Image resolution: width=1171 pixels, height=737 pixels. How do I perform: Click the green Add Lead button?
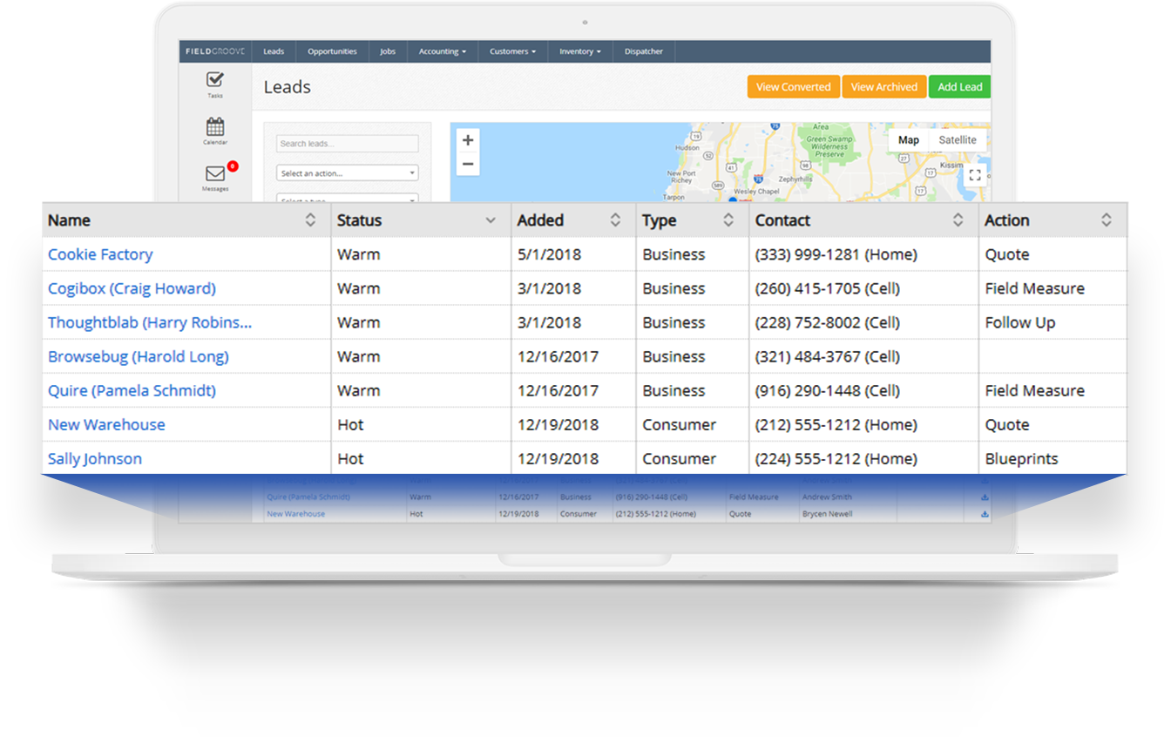tap(960, 87)
